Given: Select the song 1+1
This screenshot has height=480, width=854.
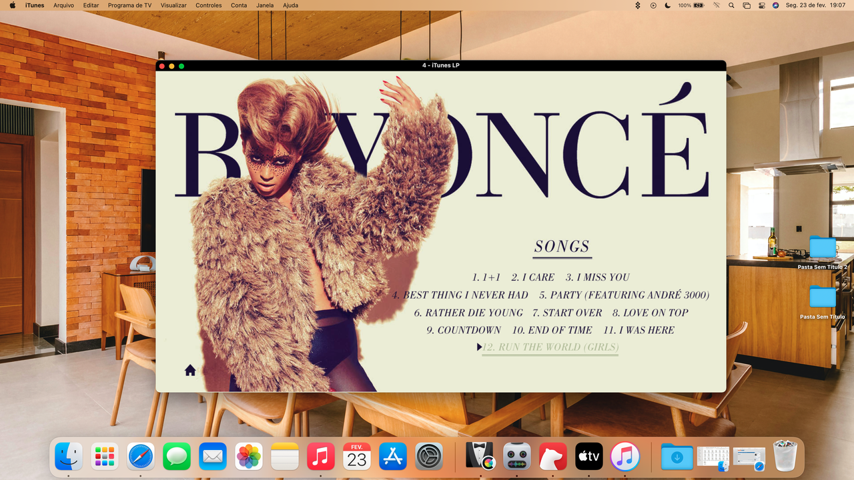Looking at the screenshot, I should (486, 277).
